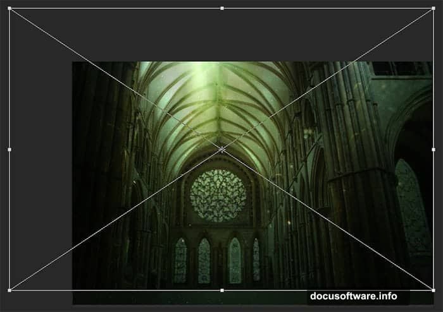Click the transform center reference point
This screenshot has height=312, width=443.
(222, 150)
